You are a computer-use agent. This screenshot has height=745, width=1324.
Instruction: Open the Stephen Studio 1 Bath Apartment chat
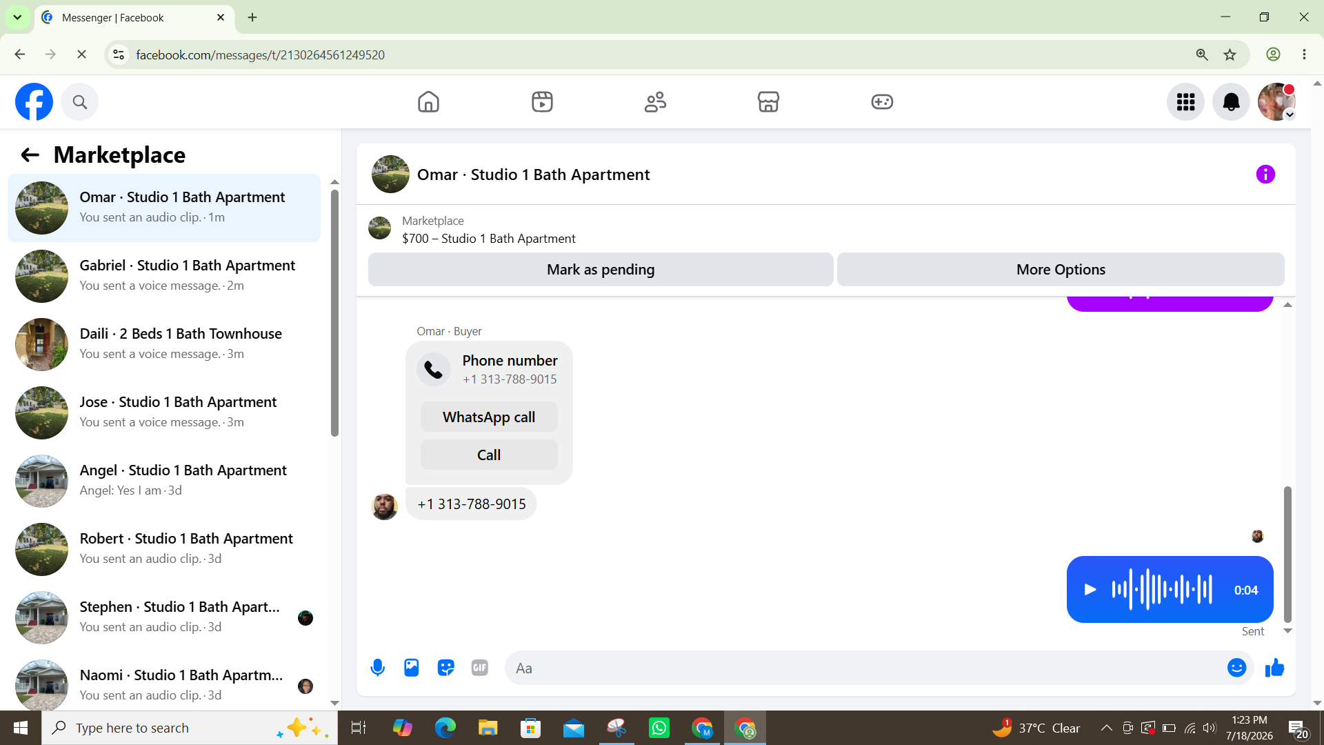(164, 617)
